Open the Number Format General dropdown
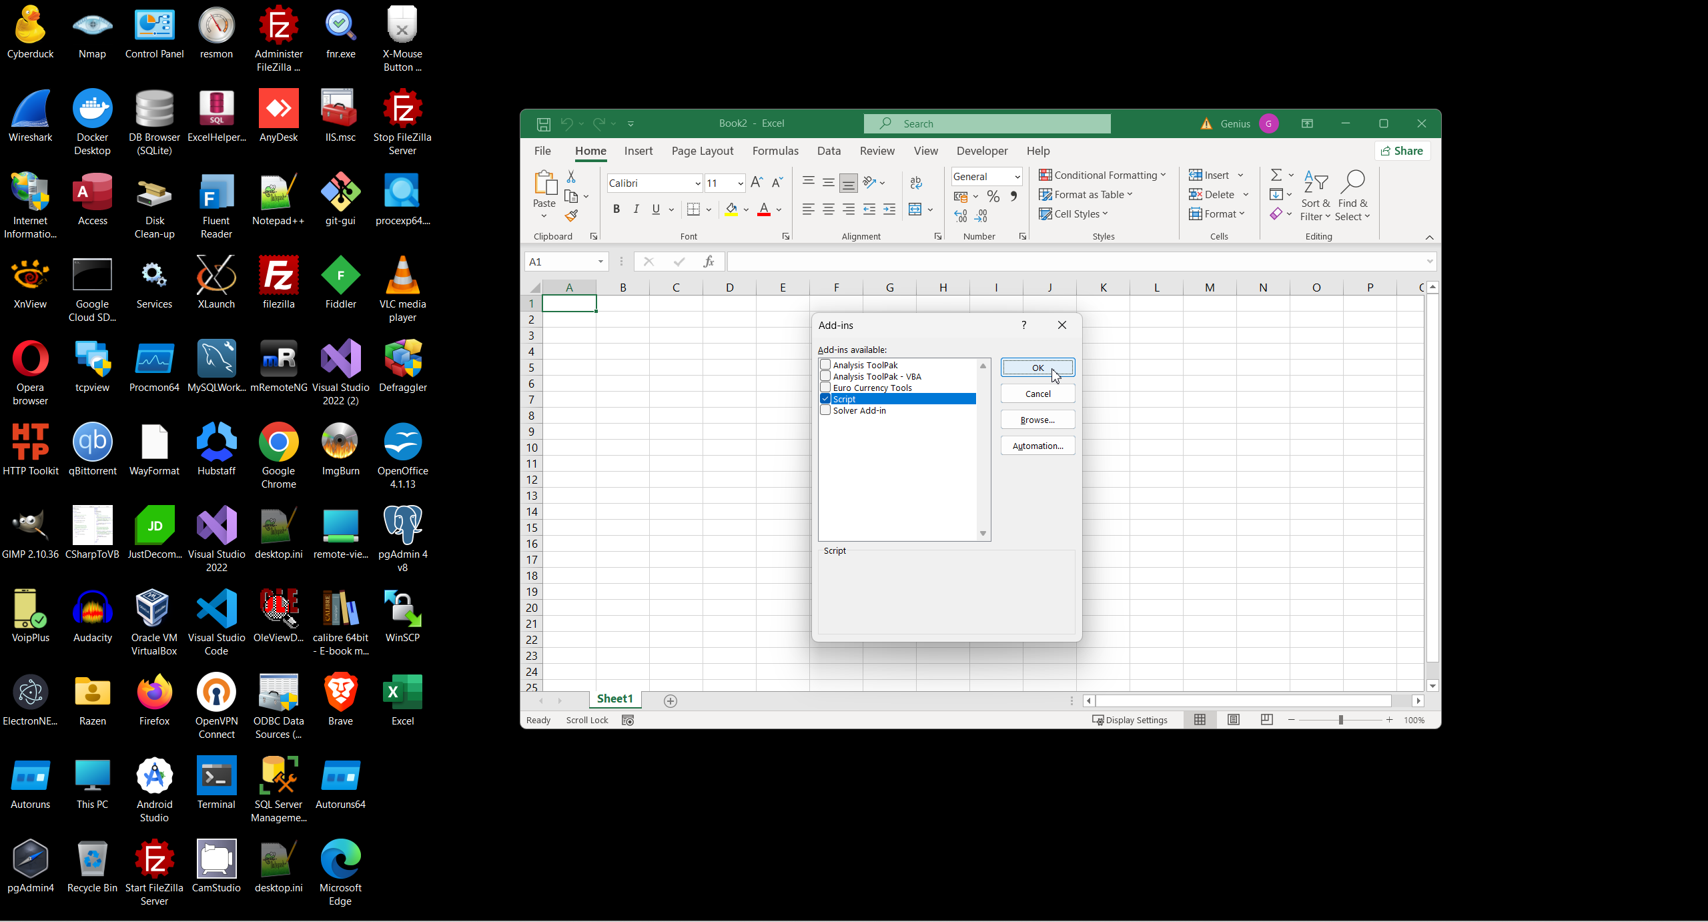The width and height of the screenshot is (1708, 922). (x=1017, y=177)
